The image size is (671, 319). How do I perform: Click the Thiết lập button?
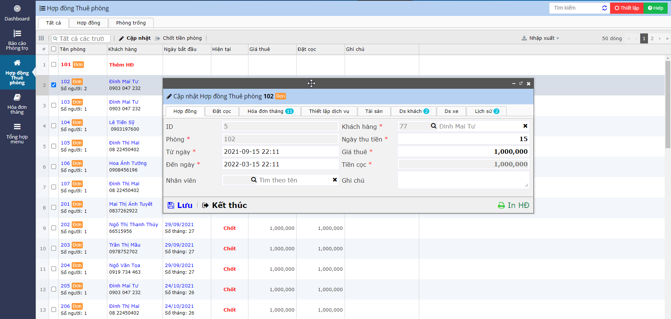[x=627, y=8]
